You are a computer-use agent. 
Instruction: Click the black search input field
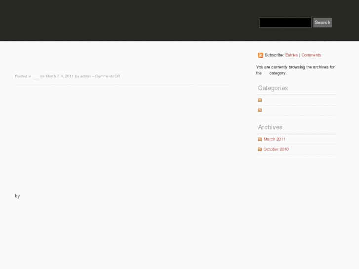(285, 22)
